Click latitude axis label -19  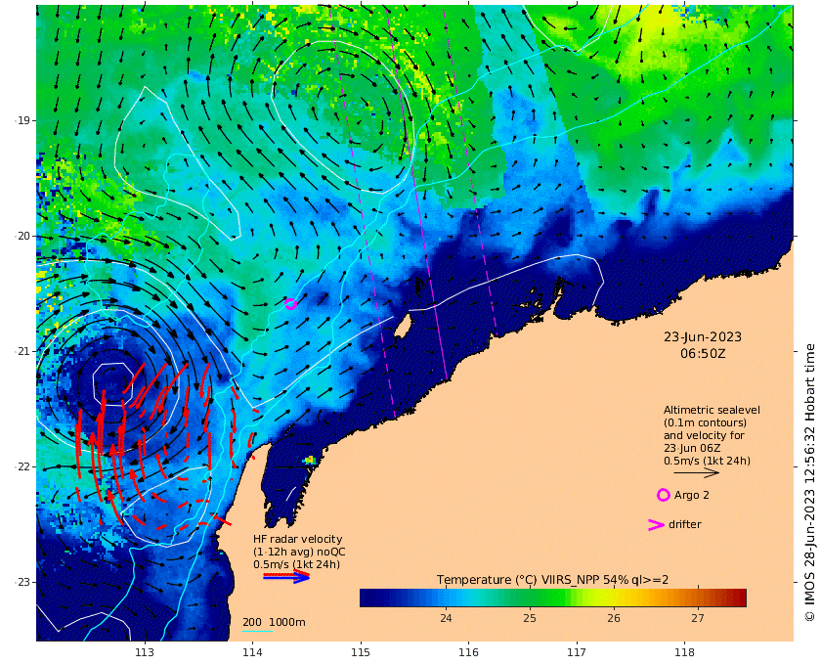click(x=22, y=120)
